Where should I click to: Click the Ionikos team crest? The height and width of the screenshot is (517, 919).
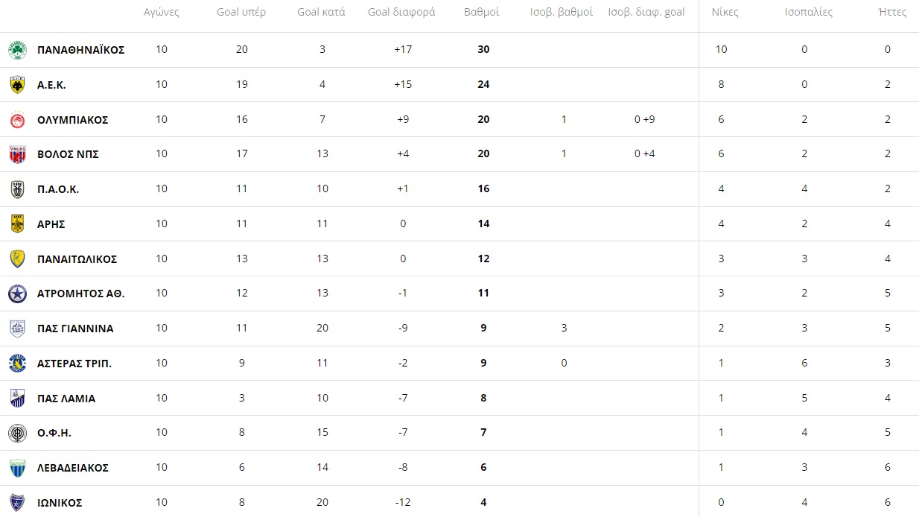[17, 503]
